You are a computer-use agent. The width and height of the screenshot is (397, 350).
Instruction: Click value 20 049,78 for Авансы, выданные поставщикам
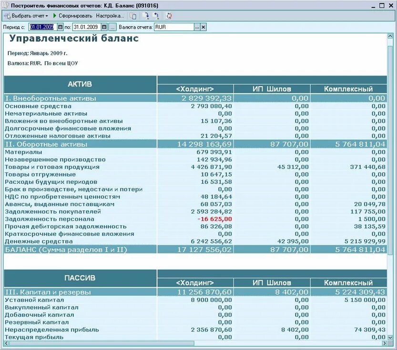point(370,204)
